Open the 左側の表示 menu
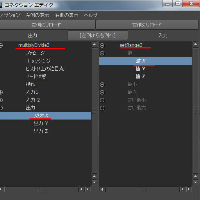Image resolution: width=200 pixels, height=200 pixels. [37, 15]
